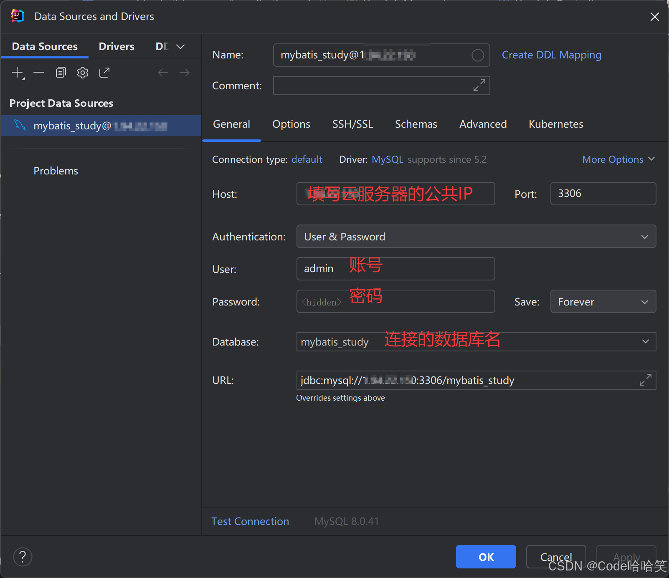Image resolution: width=669 pixels, height=578 pixels.
Task: Open driver settings gear icon
Action: click(83, 73)
